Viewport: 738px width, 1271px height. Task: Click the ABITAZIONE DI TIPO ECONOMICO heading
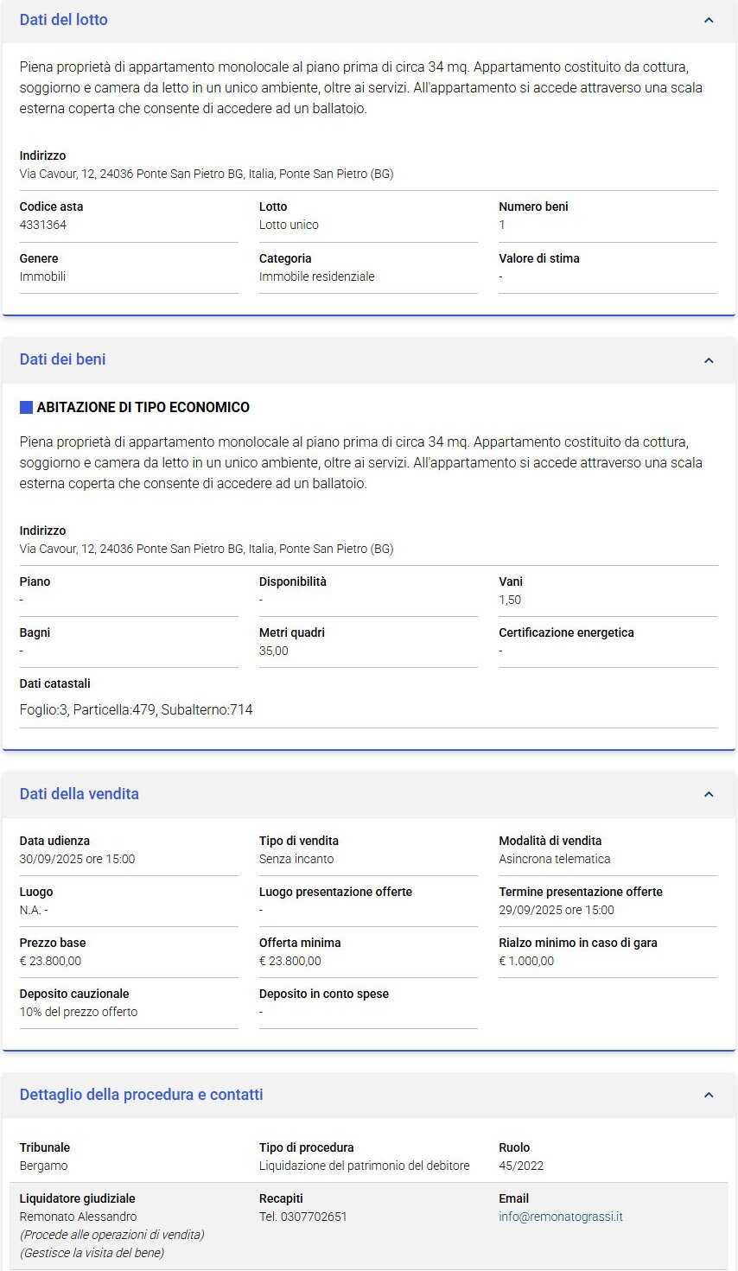point(143,407)
